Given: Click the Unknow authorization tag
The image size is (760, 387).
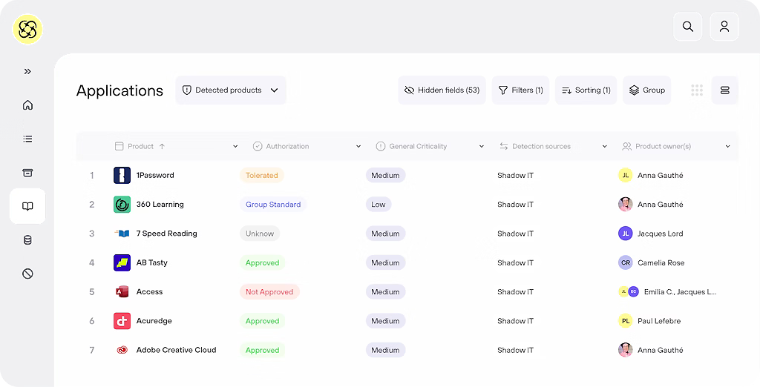Looking at the screenshot, I should (260, 234).
